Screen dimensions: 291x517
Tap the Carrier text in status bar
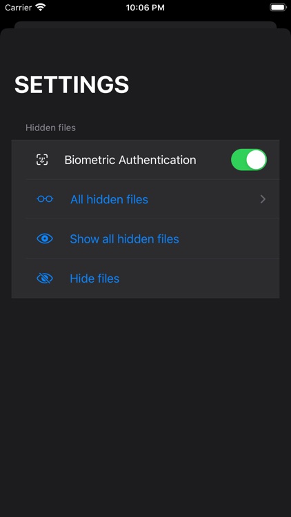point(19,8)
